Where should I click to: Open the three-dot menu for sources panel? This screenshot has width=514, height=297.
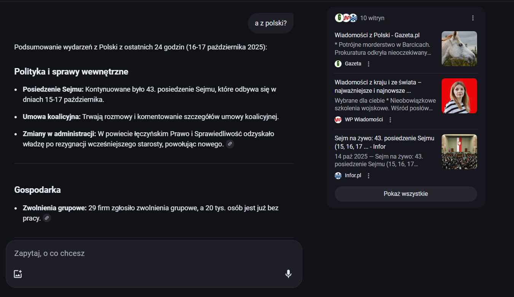point(473,18)
